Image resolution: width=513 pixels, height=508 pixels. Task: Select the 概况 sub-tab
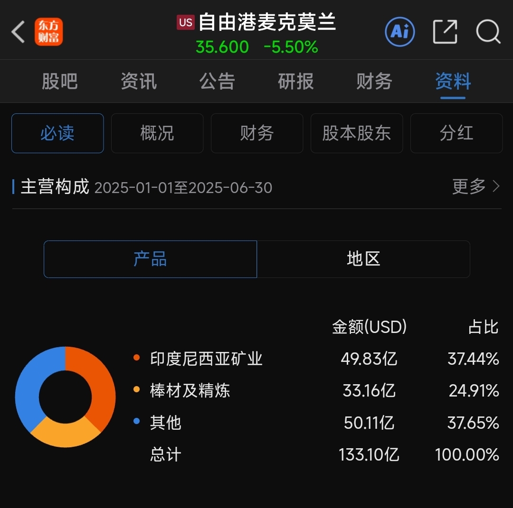coord(157,133)
